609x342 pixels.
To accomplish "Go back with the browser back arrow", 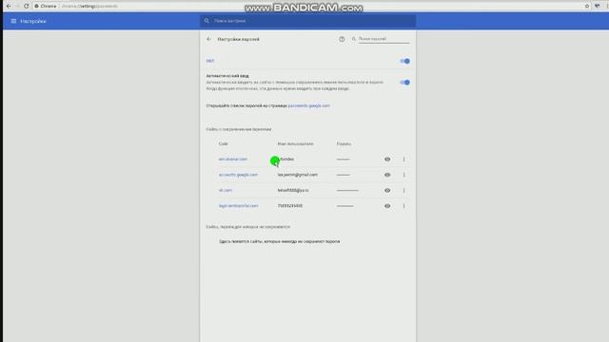I will (x=9, y=7).
